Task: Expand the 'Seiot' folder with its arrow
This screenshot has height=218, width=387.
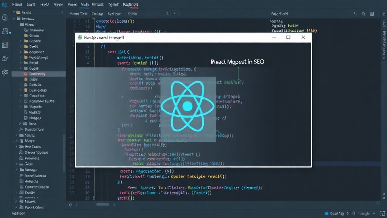Action: point(21,63)
